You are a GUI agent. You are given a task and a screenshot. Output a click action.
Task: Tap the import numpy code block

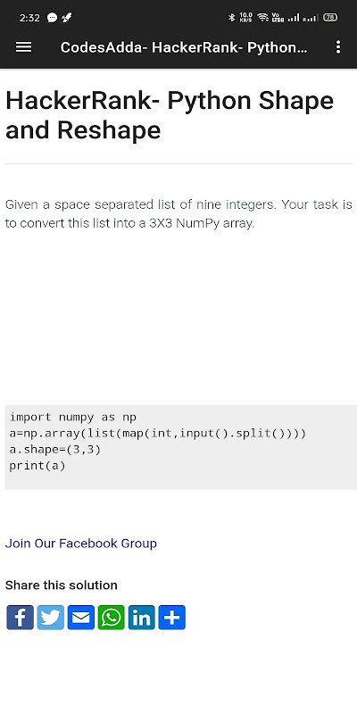(181, 447)
